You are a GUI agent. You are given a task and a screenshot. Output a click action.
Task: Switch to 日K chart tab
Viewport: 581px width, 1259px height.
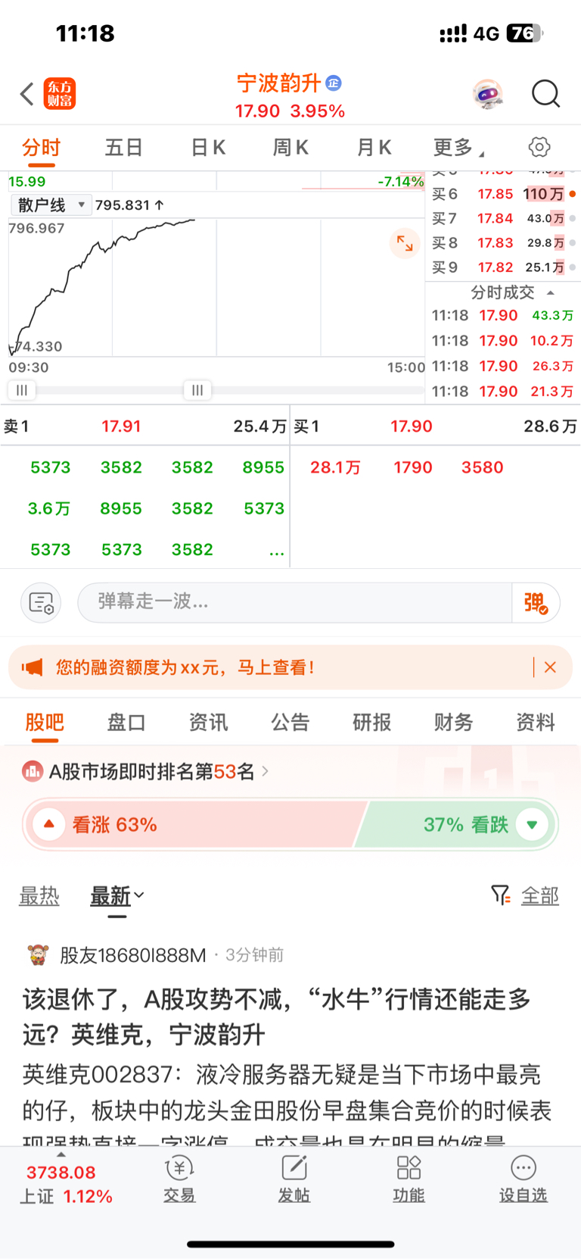tap(208, 147)
